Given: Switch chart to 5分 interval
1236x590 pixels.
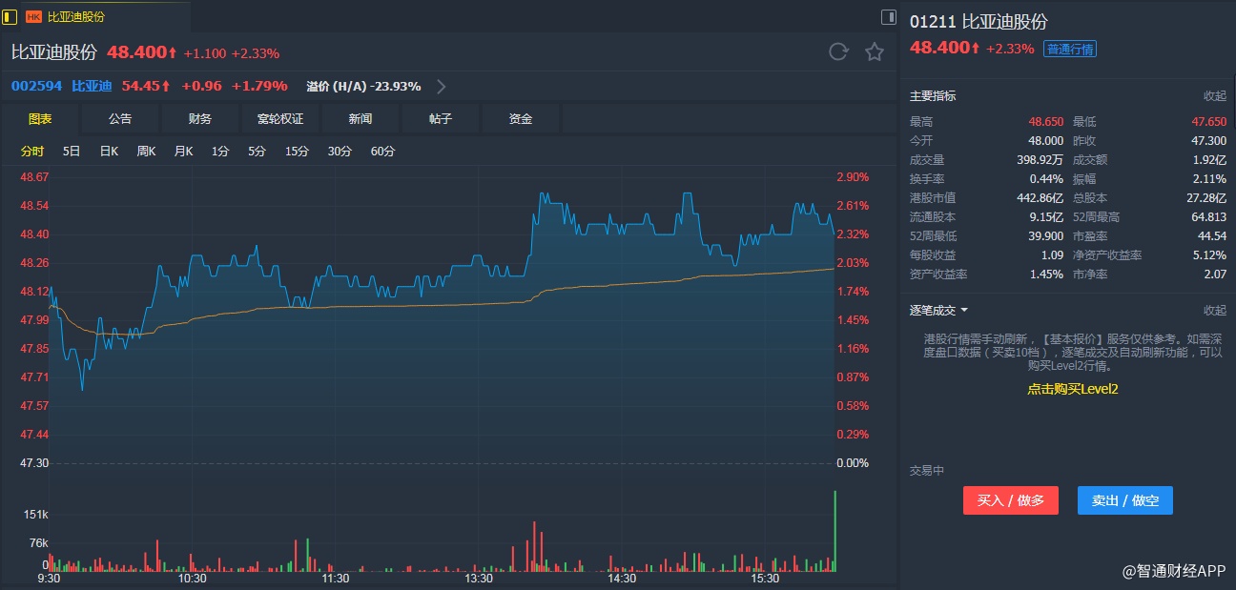Looking at the screenshot, I should (x=257, y=152).
